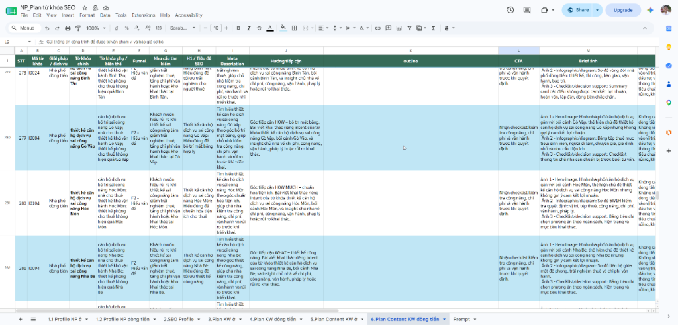Toggle Strikethrough formatting

click(259, 28)
